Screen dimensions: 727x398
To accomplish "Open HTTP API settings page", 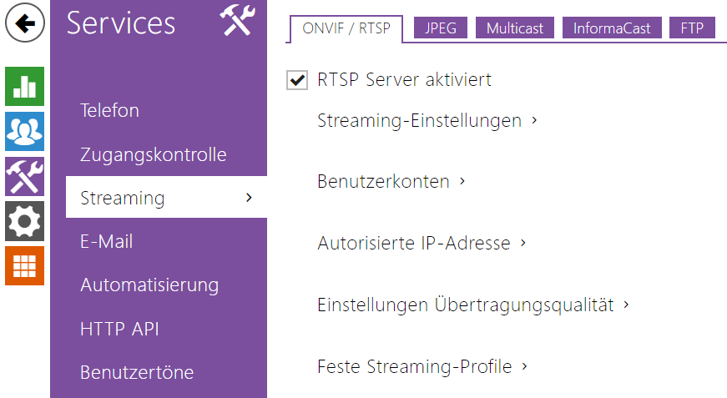I will [x=119, y=329].
